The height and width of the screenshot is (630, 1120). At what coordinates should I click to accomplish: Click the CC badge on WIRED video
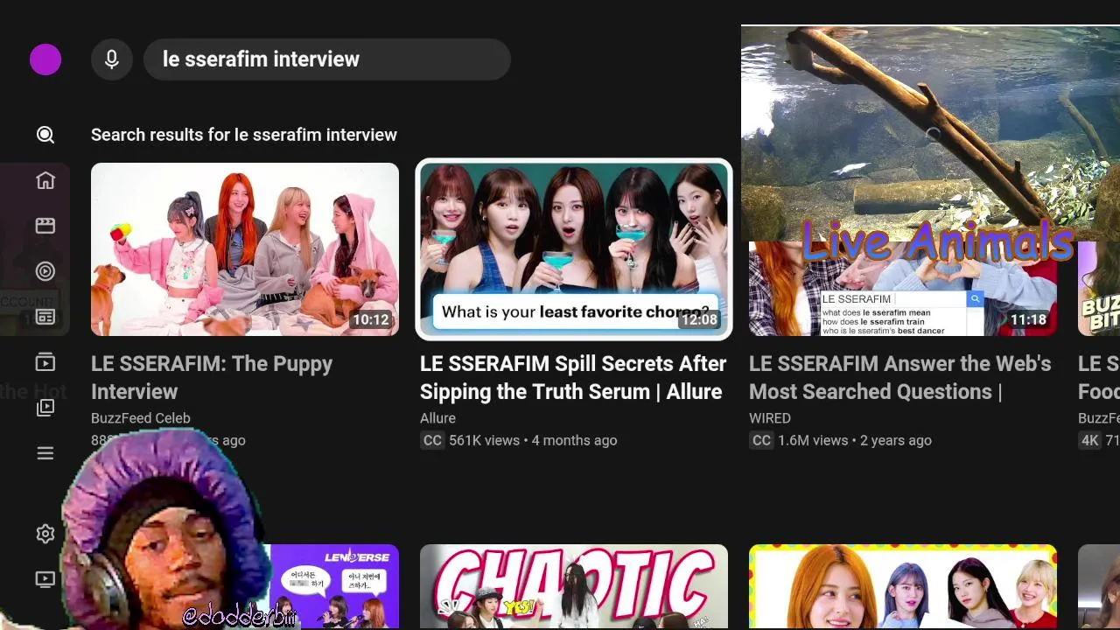(x=761, y=440)
